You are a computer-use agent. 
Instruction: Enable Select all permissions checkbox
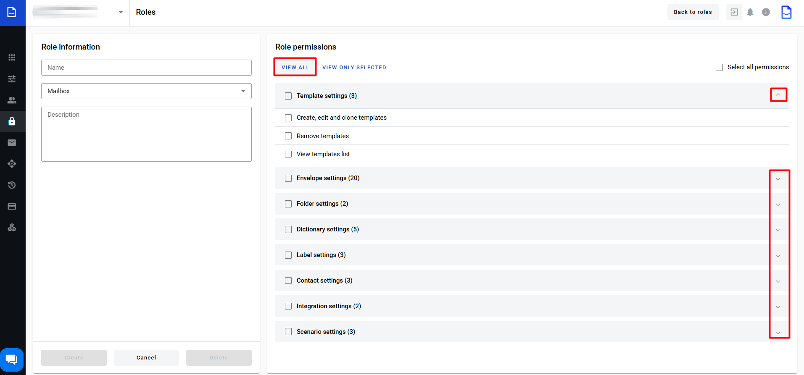[x=719, y=68]
